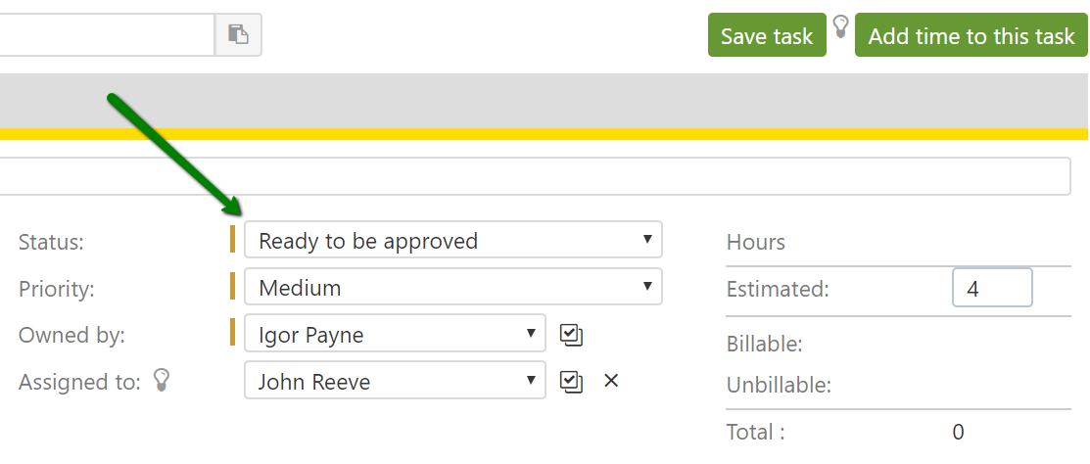Expand the Assigned to dropdown showing John Reeve
This screenshot has width=1090, height=464.
[x=394, y=381]
